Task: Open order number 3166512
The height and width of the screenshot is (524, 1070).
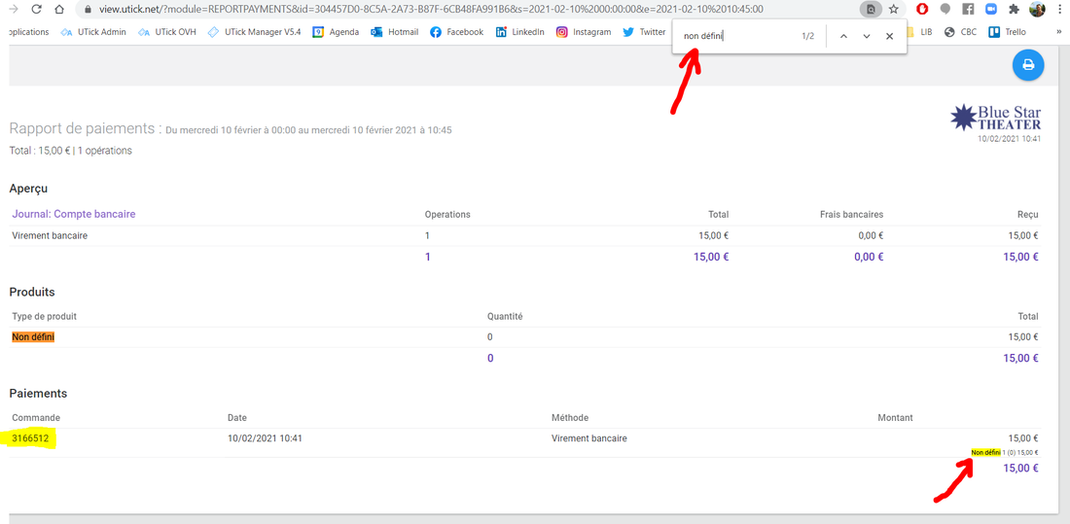Action: tap(30, 438)
